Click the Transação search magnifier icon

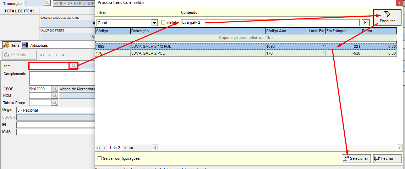point(47,3)
